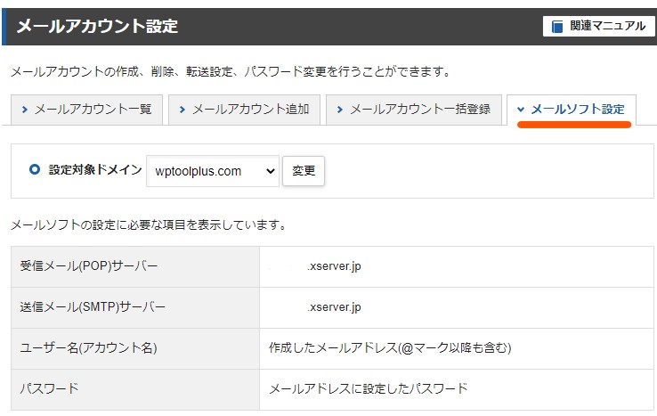Click the 変更 button
The image size is (657, 416).
[x=304, y=171]
